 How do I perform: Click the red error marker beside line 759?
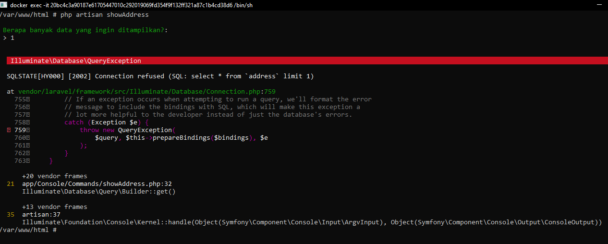coord(10,130)
